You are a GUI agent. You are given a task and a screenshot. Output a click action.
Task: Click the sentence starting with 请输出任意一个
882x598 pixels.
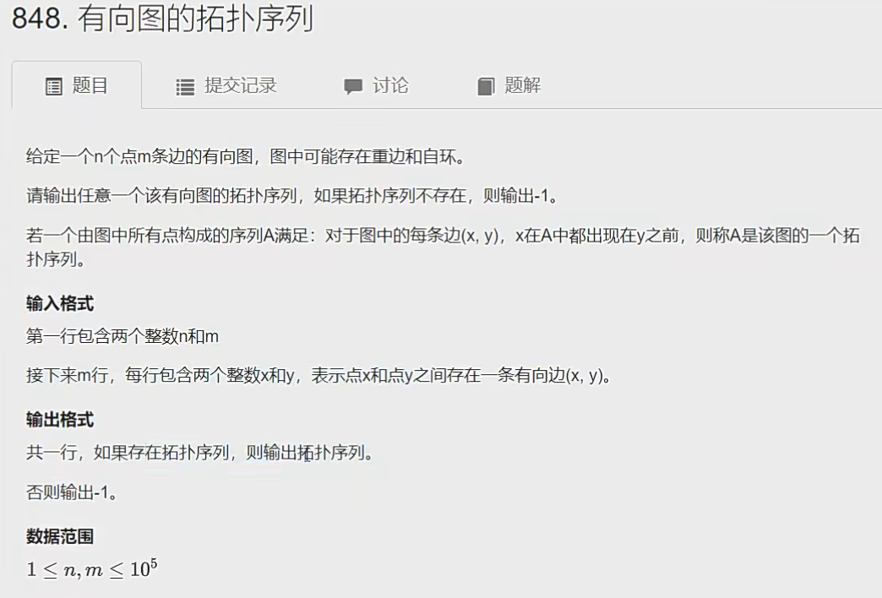[292, 196]
